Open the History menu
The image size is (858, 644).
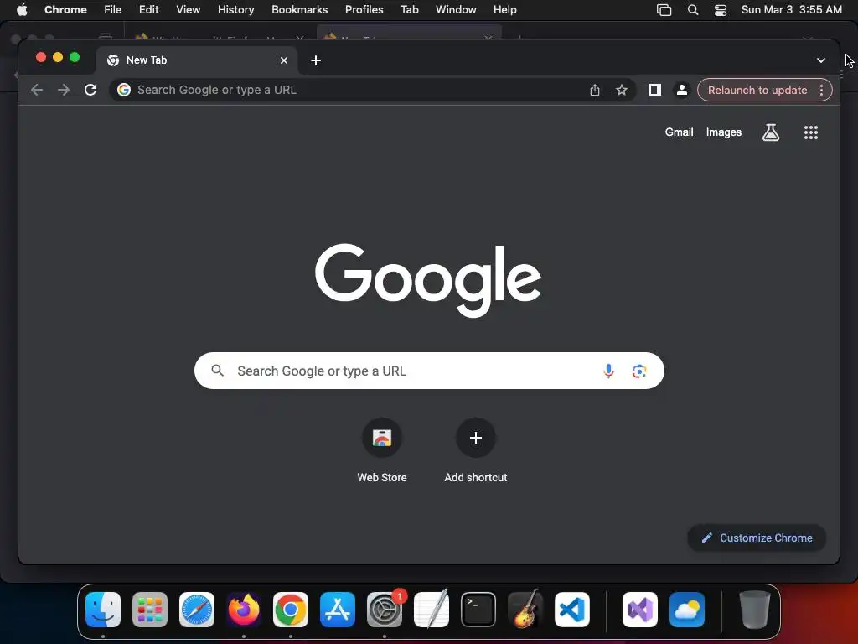click(x=235, y=9)
